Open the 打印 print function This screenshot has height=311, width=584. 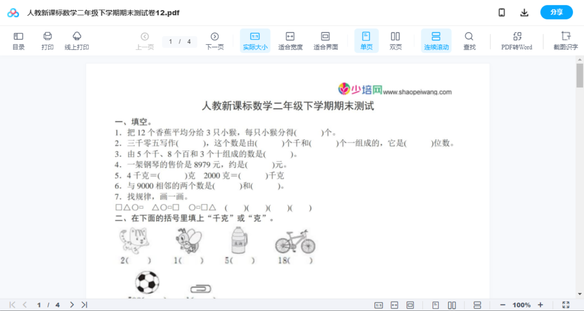47,40
